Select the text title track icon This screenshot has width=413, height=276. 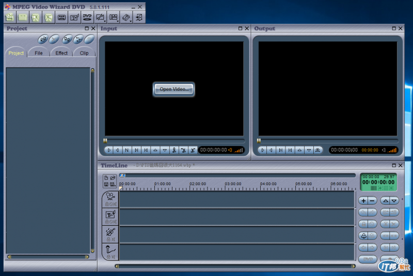pyautogui.click(x=110, y=215)
